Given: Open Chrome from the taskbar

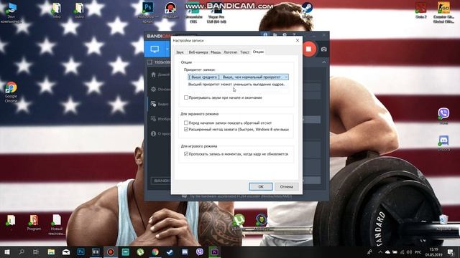Looking at the screenshot, I should click(x=155, y=252).
